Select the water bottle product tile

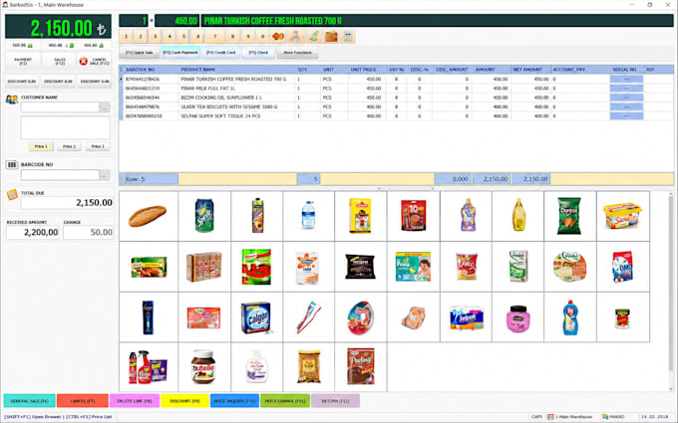click(308, 216)
